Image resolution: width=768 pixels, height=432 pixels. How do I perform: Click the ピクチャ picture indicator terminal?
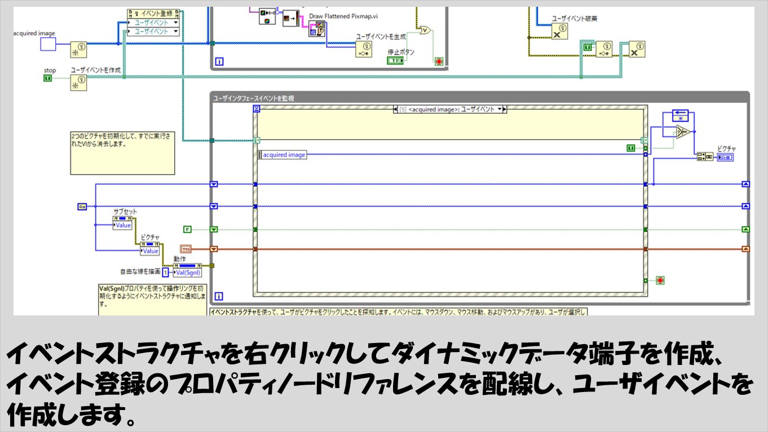pos(725,158)
